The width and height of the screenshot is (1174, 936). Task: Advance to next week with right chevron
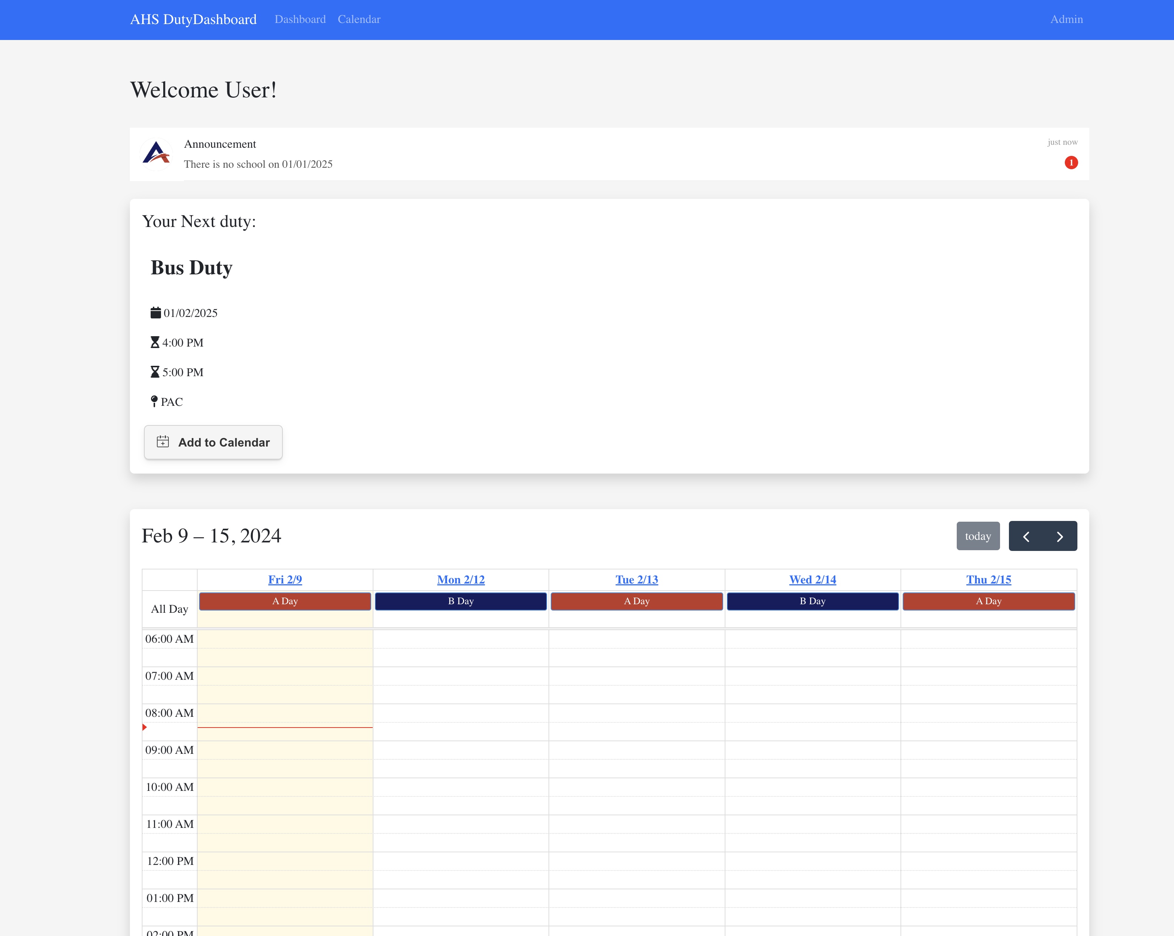pyautogui.click(x=1060, y=536)
